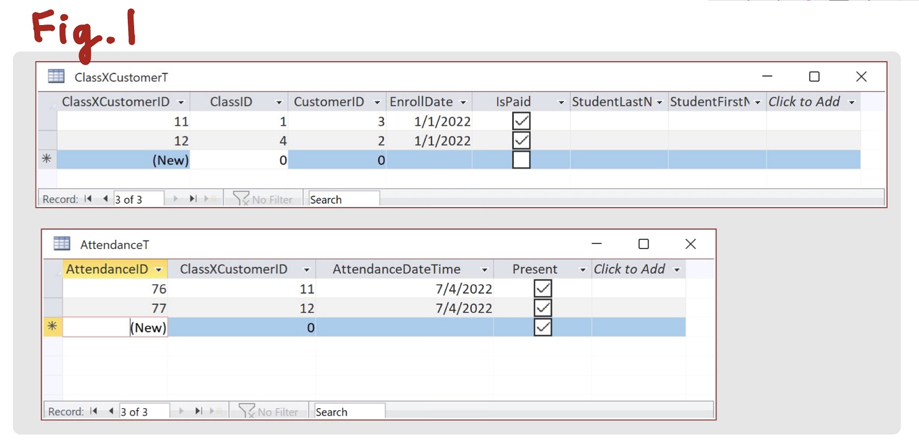Click the AttendanceT table icon
Viewport: 919px width, 448px height.
pyautogui.click(x=62, y=244)
